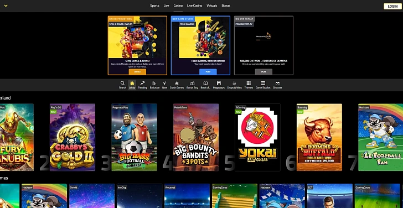Viewport: 403px width, 208px height.
Task: Click the LOGIN button
Action: click(392, 7)
